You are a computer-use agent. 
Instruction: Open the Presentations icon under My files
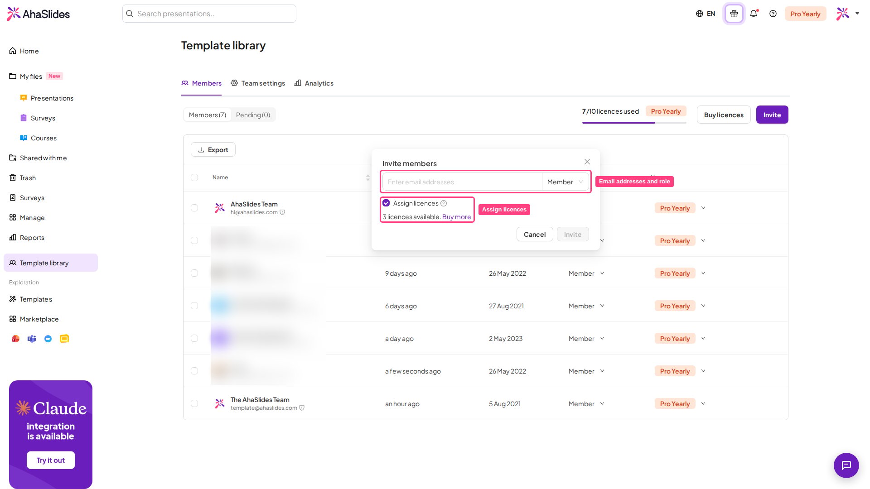pos(24,98)
